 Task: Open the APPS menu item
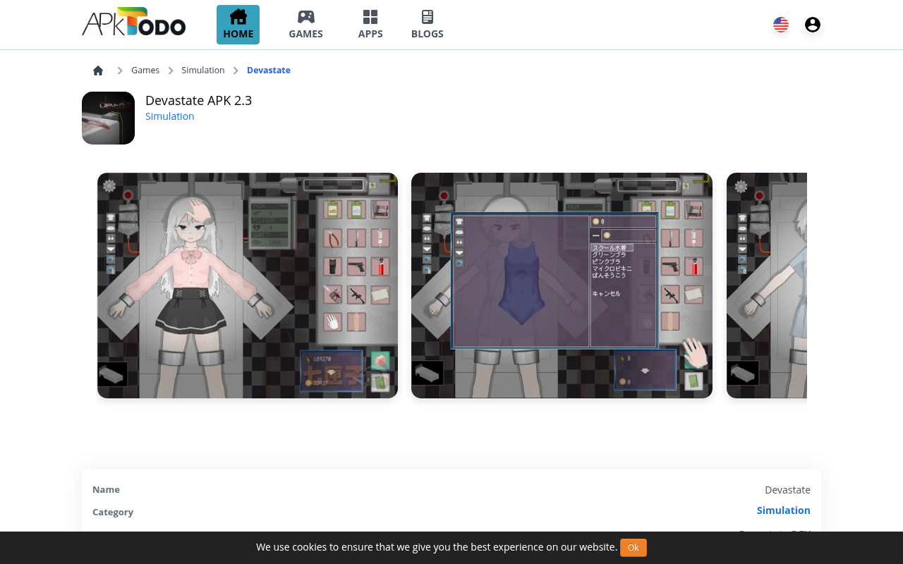pos(370,25)
